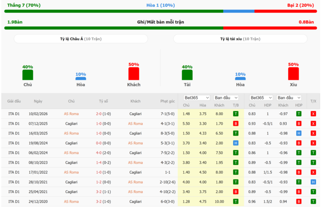Click the red X icon in 19/08/2024 row
The width and height of the screenshot is (323, 208).
pyautogui.click(x=314, y=143)
